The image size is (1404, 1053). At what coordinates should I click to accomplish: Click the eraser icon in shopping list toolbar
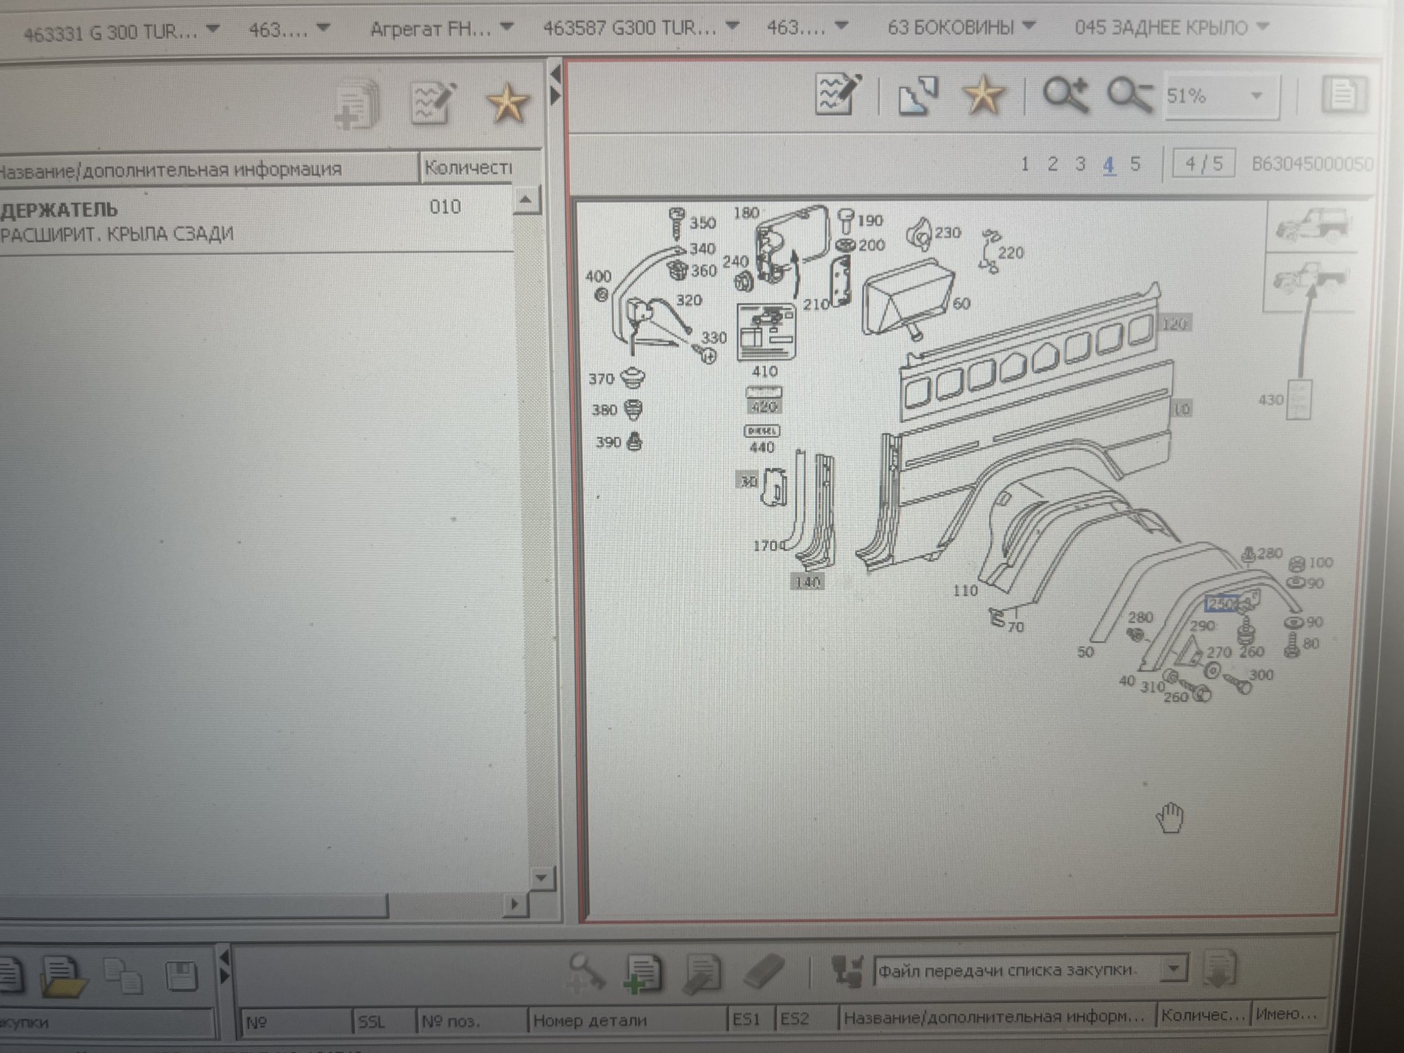coord(764,971)
